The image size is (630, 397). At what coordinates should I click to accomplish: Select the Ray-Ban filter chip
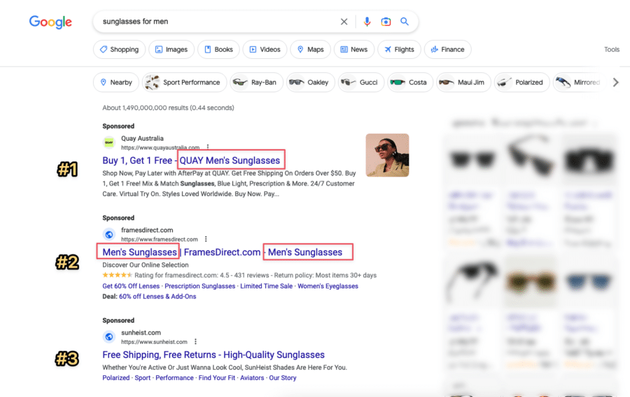tap(256, 83)
